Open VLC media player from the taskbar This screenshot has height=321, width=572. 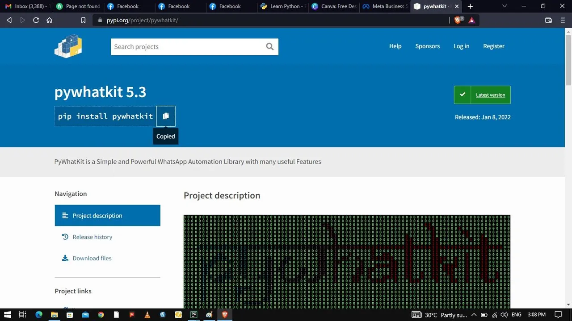[147, 315]
